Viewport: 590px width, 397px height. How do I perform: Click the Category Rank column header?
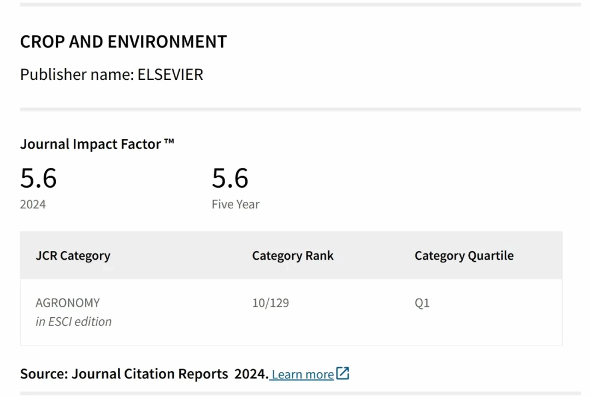292,255
